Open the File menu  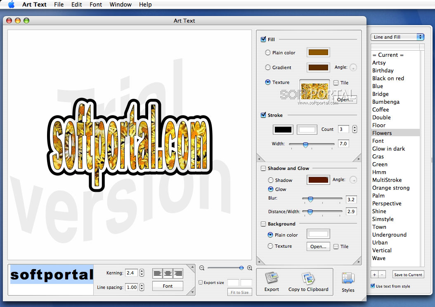click(59, 5)
